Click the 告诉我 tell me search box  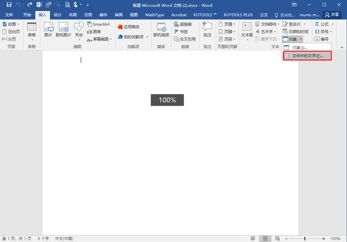[285, 15]
